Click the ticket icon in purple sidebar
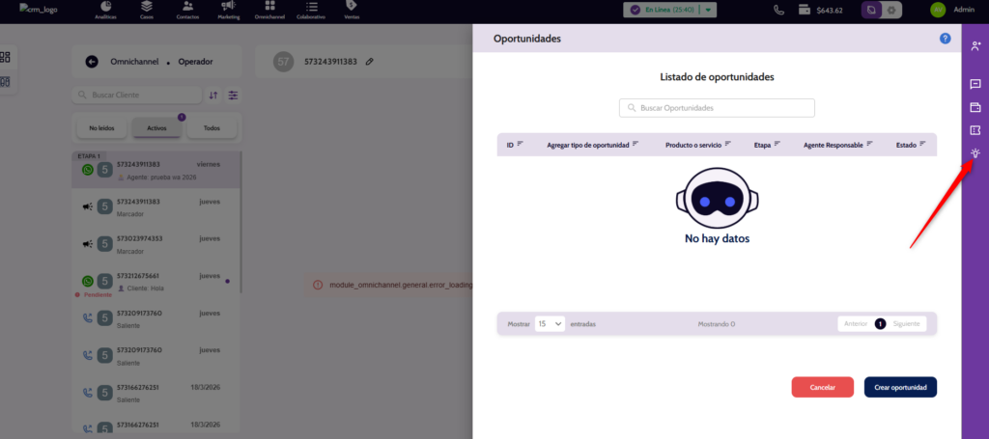The height and width of the screenshot is (439, 989). (975, 130)
